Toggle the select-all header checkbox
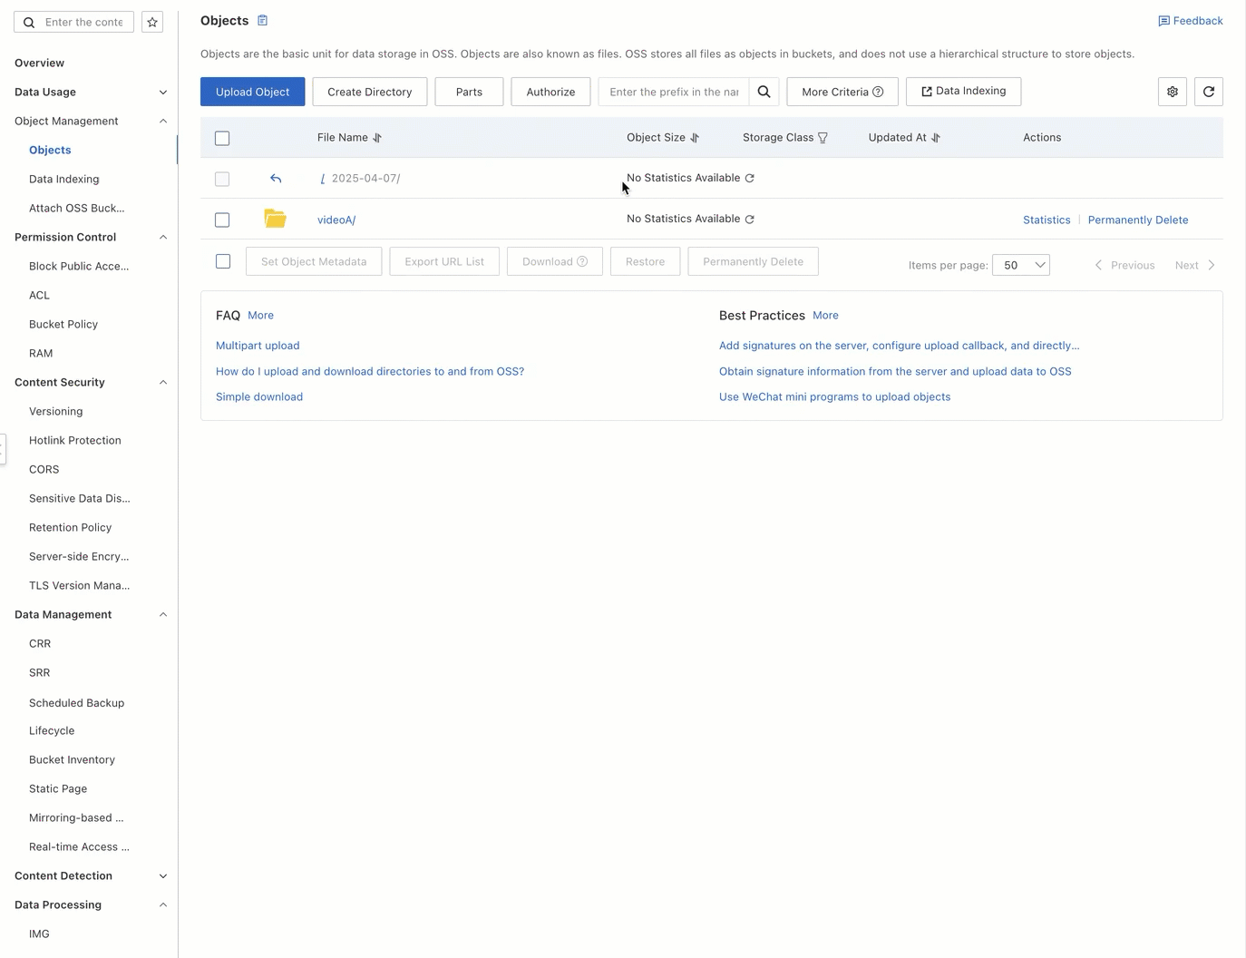This screenshot has height=958, width=1246. (222, 138)
